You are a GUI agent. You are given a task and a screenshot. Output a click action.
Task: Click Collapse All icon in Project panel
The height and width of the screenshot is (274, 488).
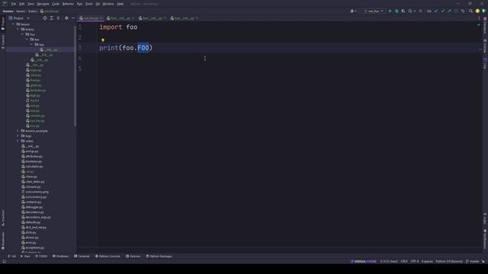point(58,18)
